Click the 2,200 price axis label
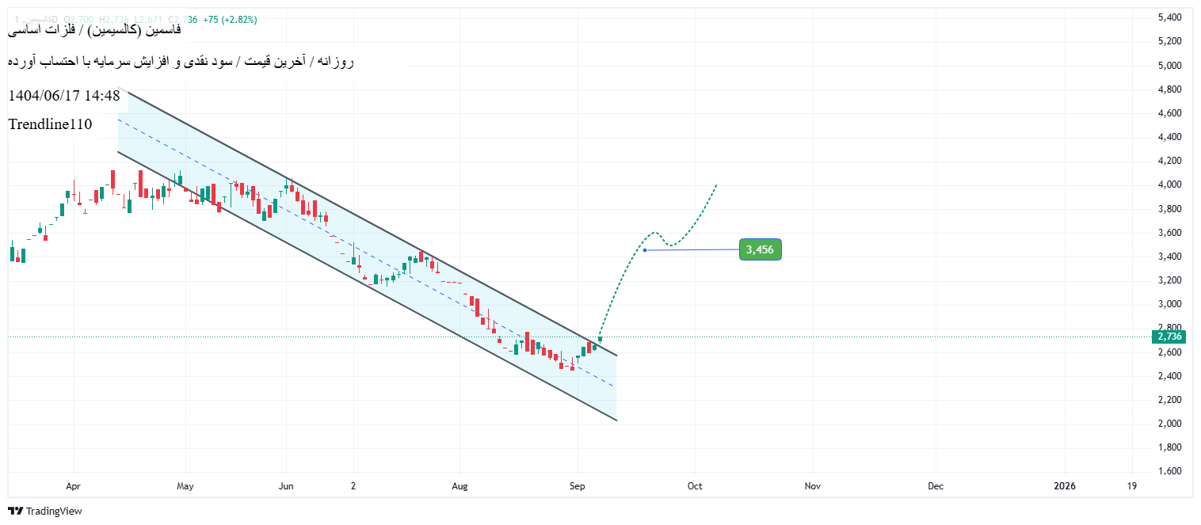Screen dimensions: 1201x525 point(1169,400)
